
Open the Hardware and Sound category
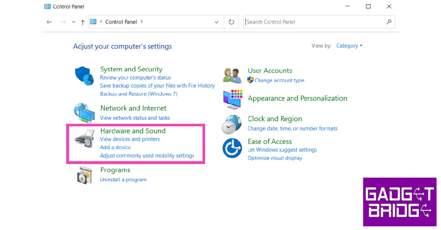[133, 131]
